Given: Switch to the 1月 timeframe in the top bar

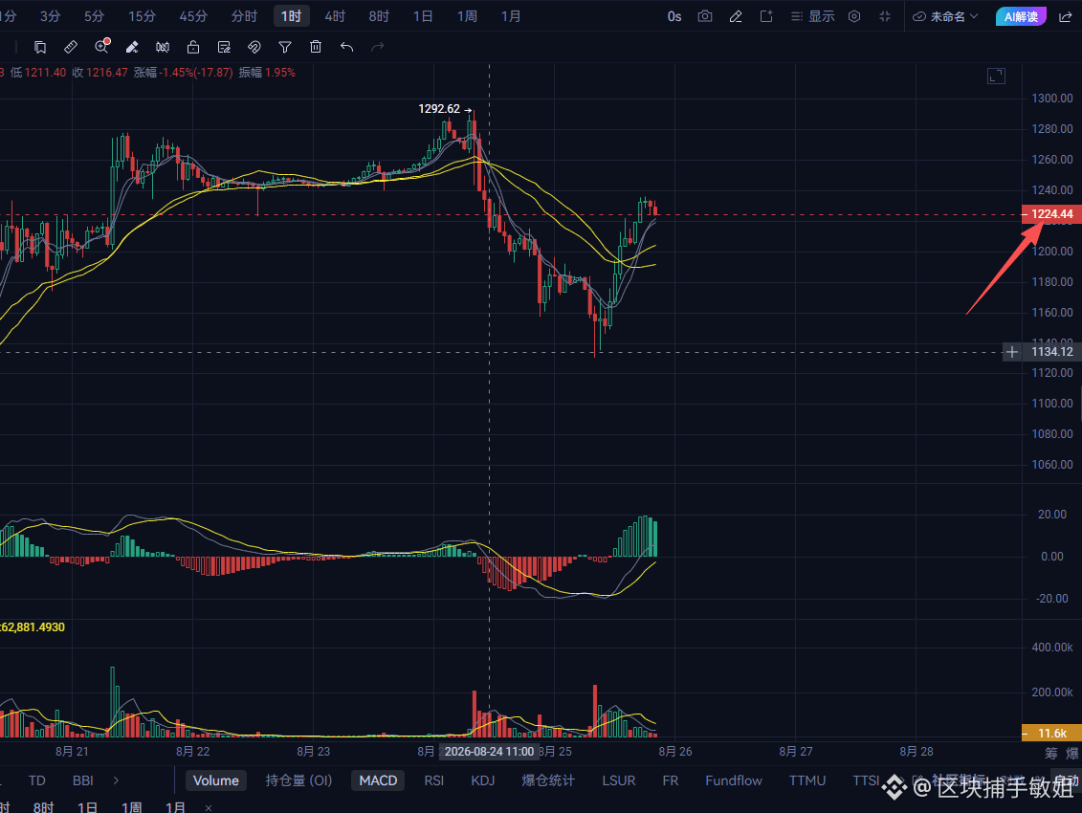Looking at the screenshot, I should [x=511, y=16].
